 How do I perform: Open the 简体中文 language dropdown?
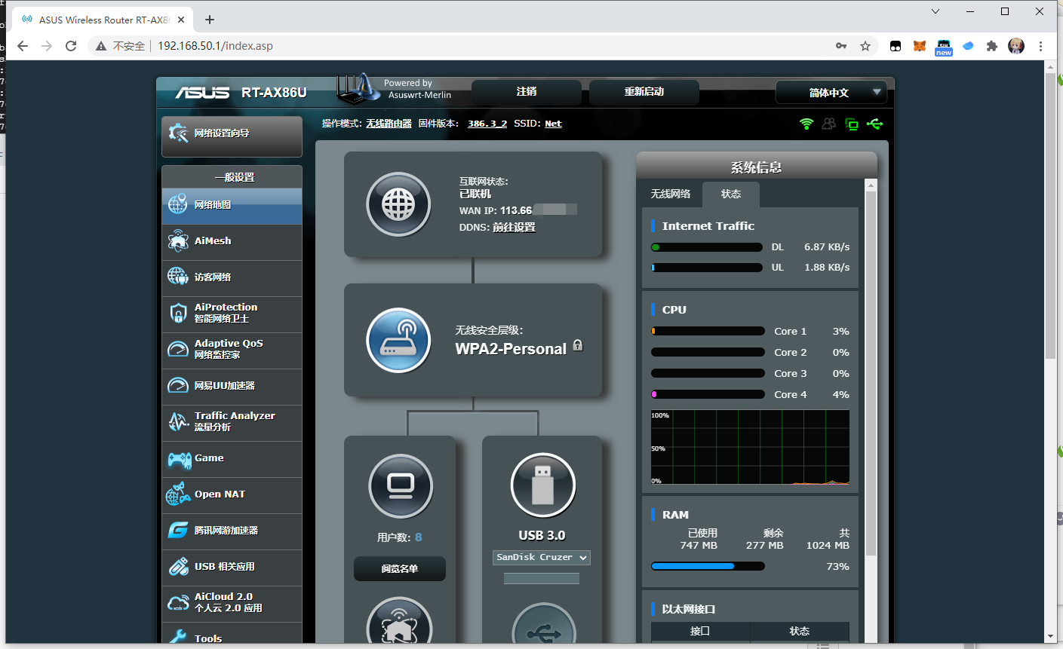pos(831,93)
